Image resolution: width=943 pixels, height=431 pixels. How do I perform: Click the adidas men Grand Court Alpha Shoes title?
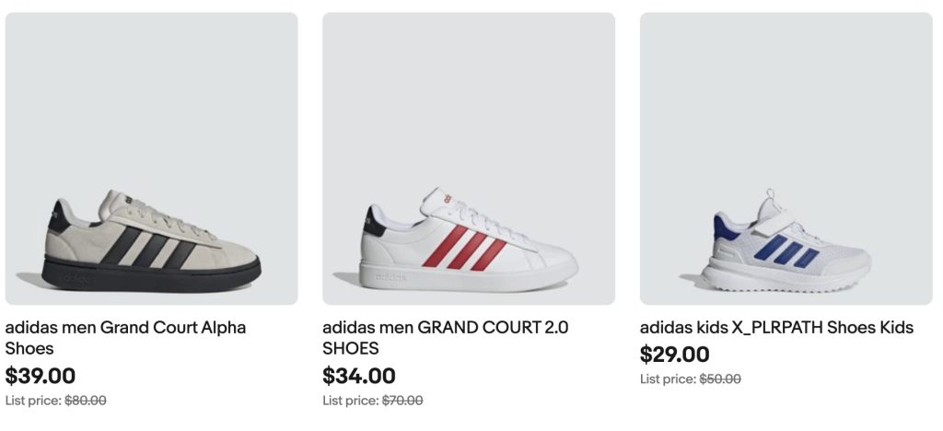[x=125, y=337]
